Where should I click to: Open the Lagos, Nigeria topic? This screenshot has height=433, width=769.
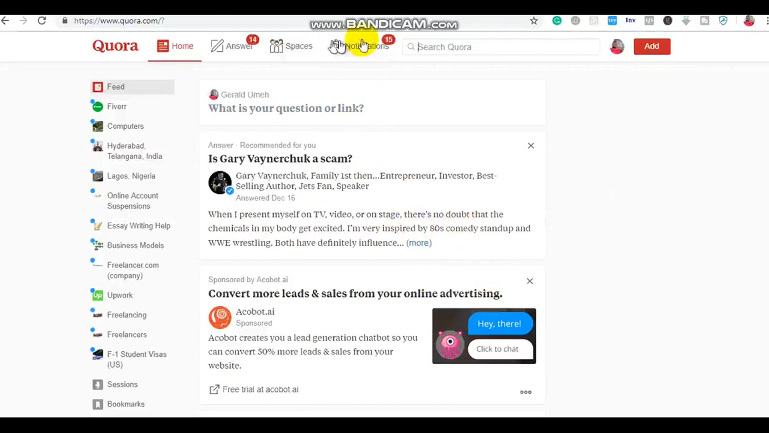coord(131,176)
